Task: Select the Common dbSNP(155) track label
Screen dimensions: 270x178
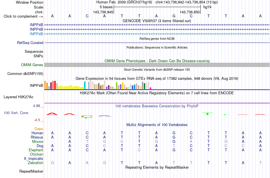Action: coord(25,74)
